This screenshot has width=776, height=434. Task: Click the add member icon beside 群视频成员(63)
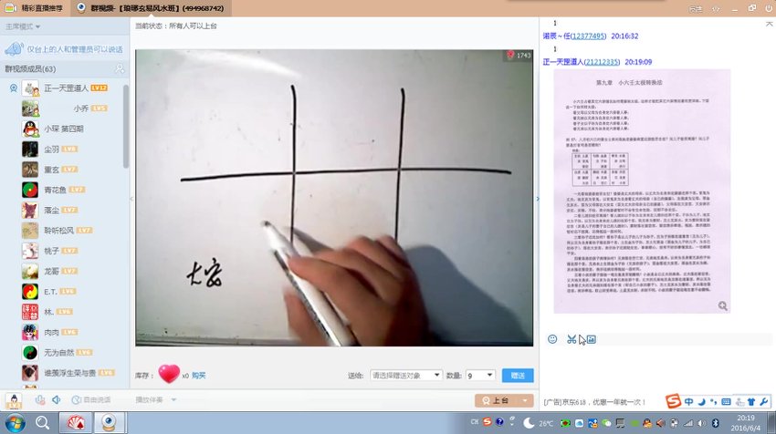coord(120,68)
